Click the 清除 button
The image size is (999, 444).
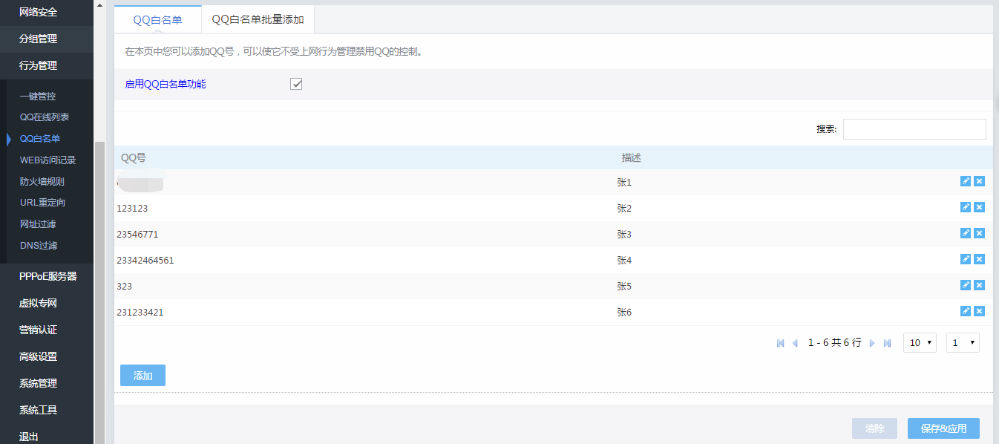(x=874, y=428)
